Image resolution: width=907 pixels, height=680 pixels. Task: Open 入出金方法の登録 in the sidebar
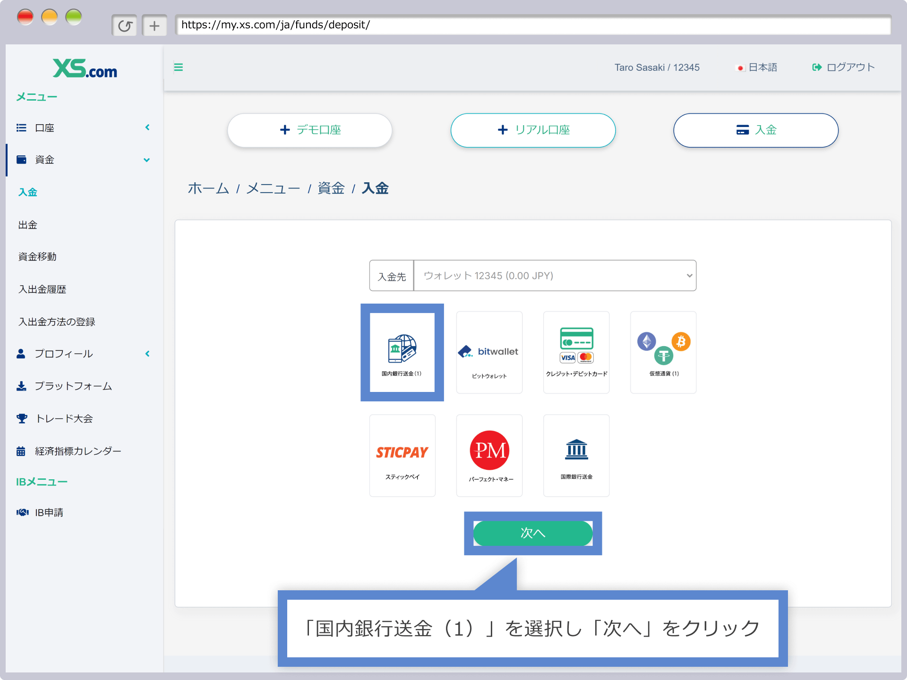point(57,322)
